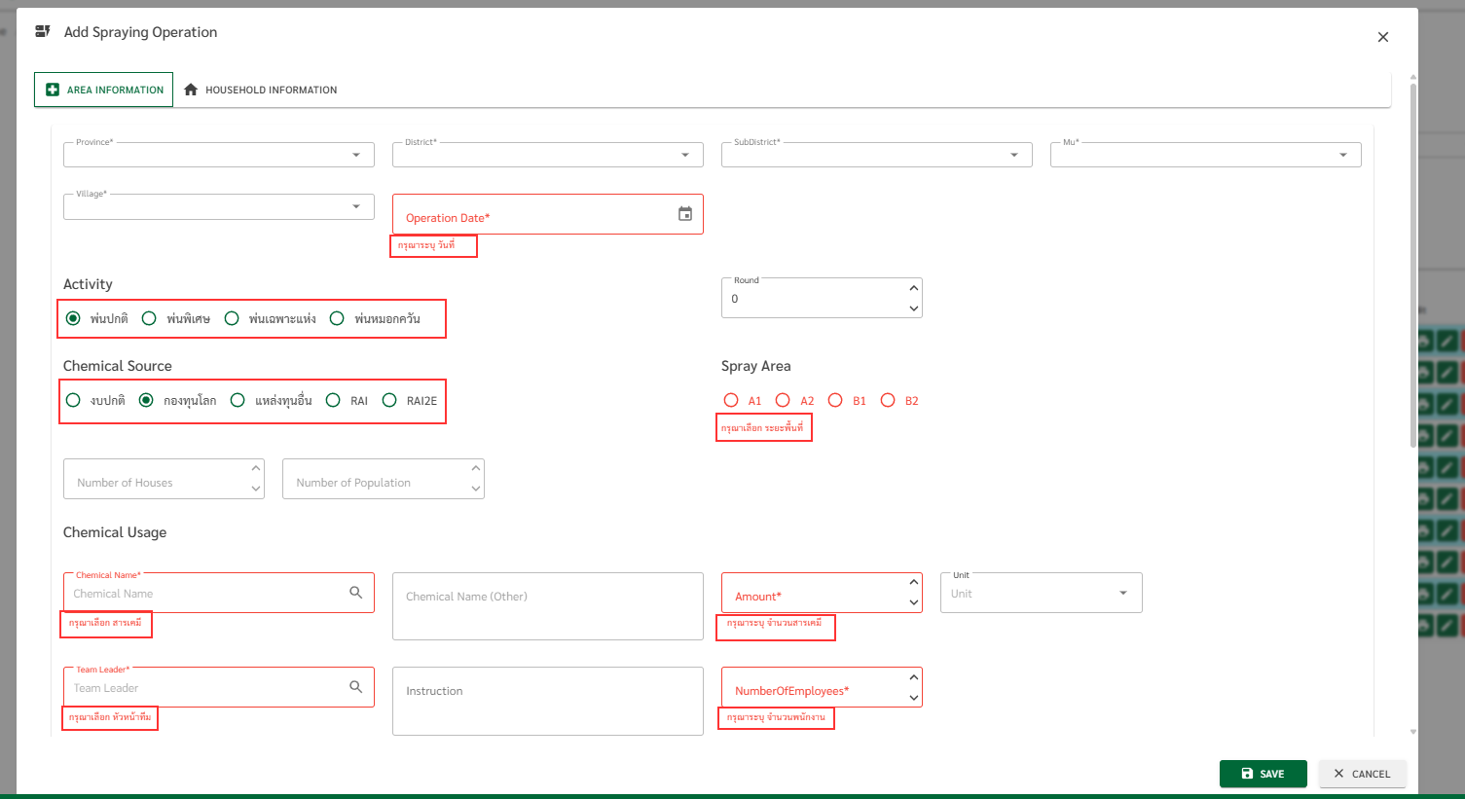Open the SubDistrict dropdown list
The width and height of the screenshot is (1465, 799).
click(1014, 155)
